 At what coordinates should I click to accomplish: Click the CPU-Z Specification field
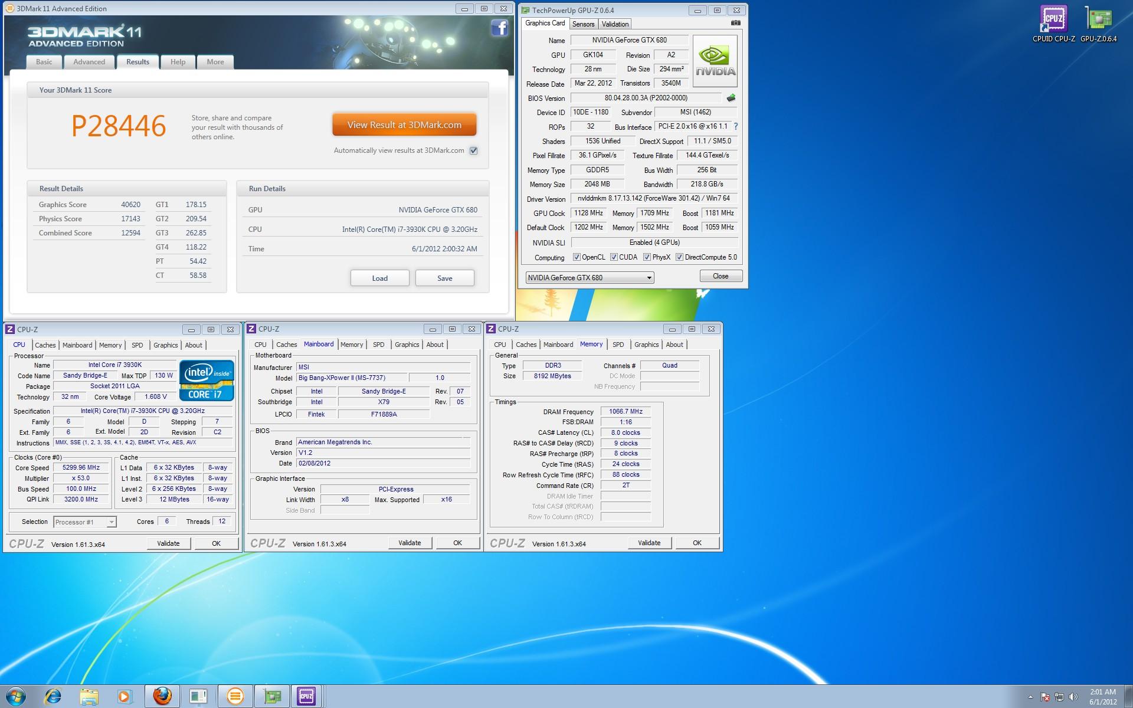[143, 411]
